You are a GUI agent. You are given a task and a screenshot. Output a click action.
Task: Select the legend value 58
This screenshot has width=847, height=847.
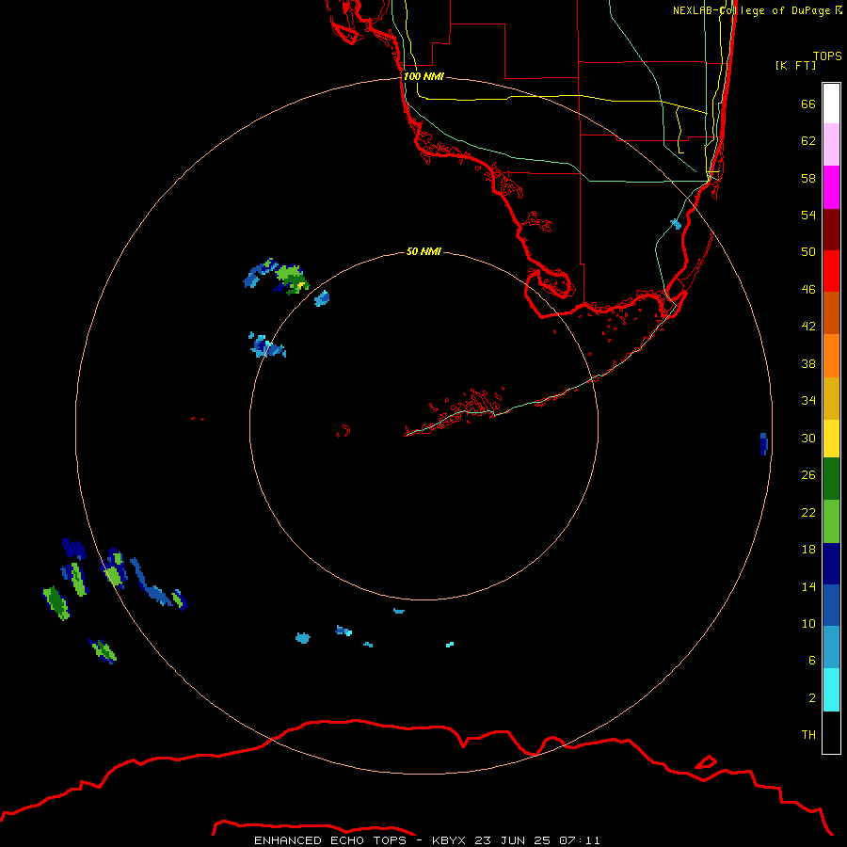coord(808,178)
